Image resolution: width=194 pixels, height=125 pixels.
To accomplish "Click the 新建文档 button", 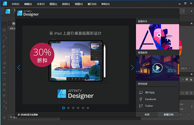I will (168, 115).
